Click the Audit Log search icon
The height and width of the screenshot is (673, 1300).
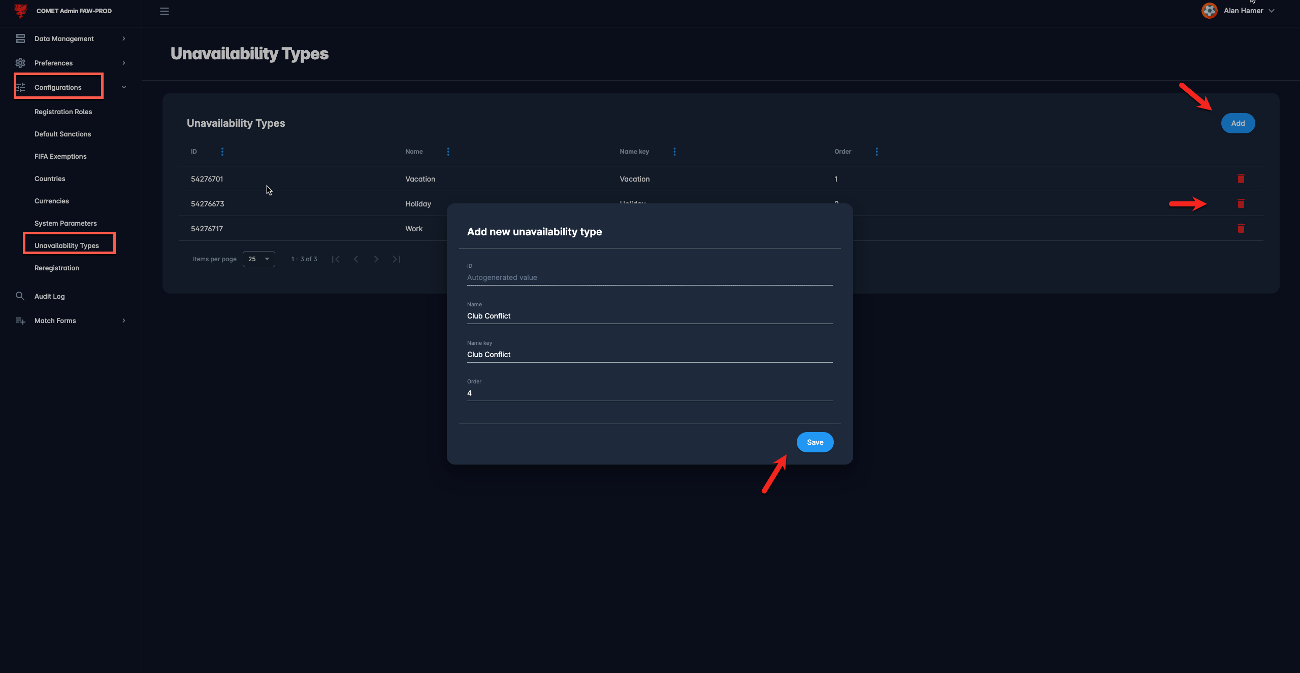20,296
